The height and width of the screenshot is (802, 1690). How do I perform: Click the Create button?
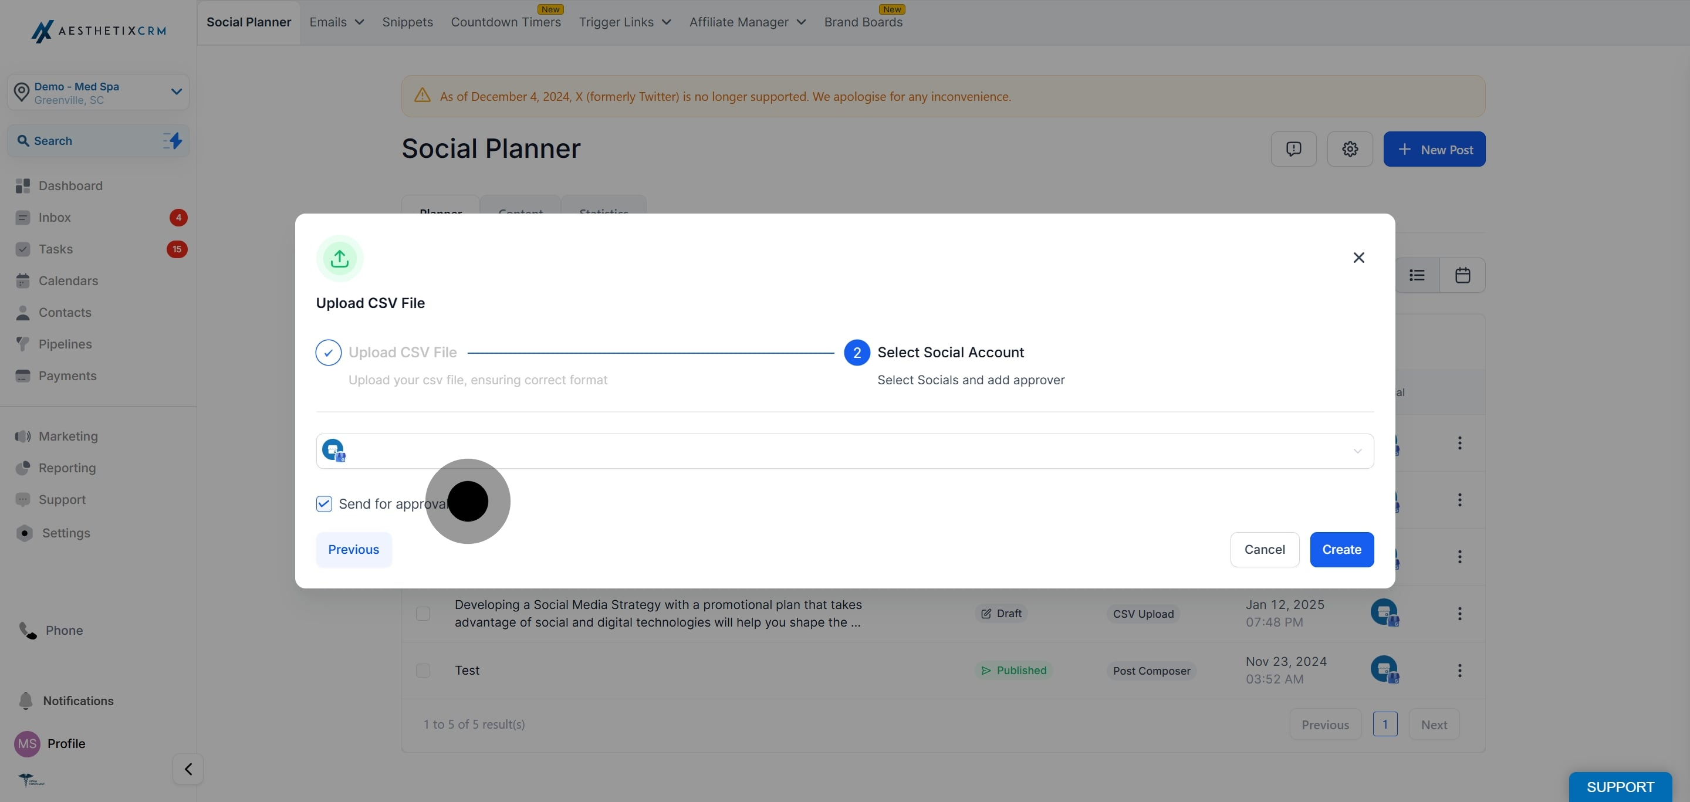point(1341,550)
